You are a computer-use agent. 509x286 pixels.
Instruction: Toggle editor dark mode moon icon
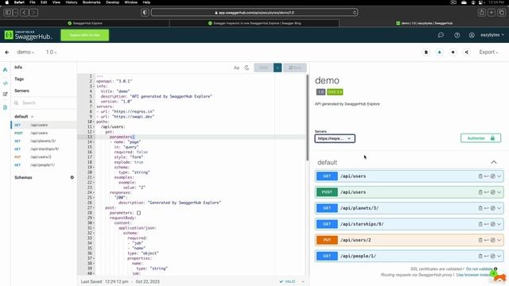[247, 68]
